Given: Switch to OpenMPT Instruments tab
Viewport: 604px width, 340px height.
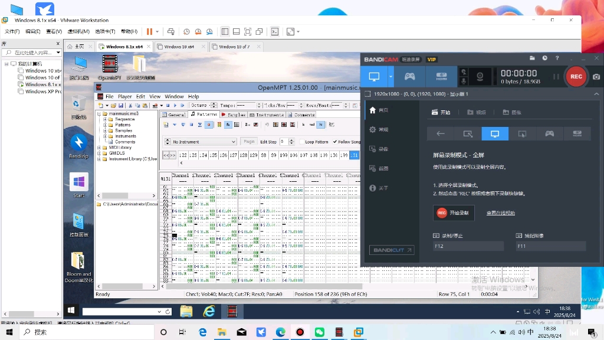Looking at the screenshot, I should pos(267,115).
